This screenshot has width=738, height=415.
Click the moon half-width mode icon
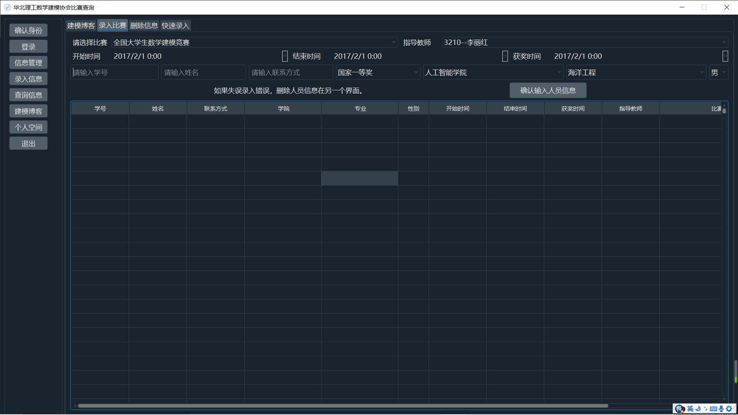[x=698, y=408]
